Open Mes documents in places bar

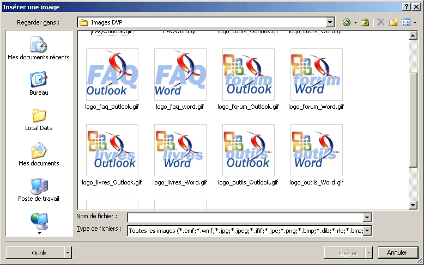coord(39,154)
